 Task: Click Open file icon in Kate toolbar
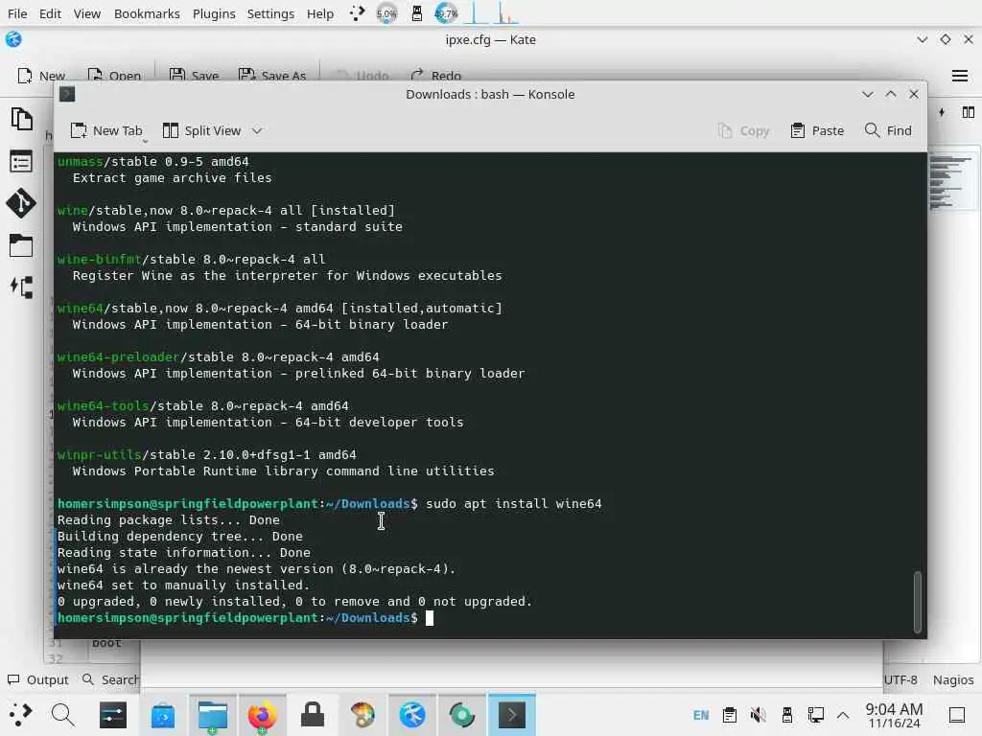click(x=95, y=76)
